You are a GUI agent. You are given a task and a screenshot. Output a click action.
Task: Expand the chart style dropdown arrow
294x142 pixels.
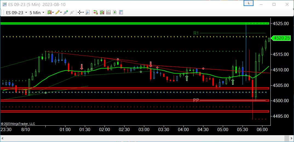coord(53,13)
